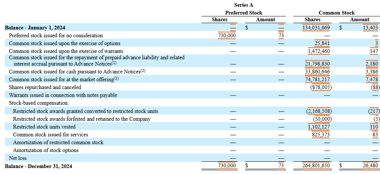Open footnote (2) on cash Advance Notices row
Image resolution: width=380 pixels, height=174 pixels.
pyautogui.click(x=143, y=71)
